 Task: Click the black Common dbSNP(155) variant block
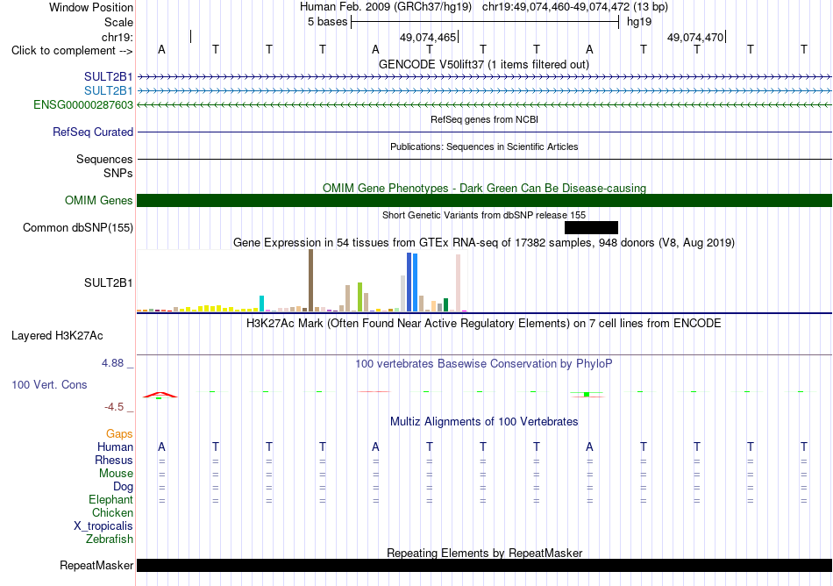591,227
